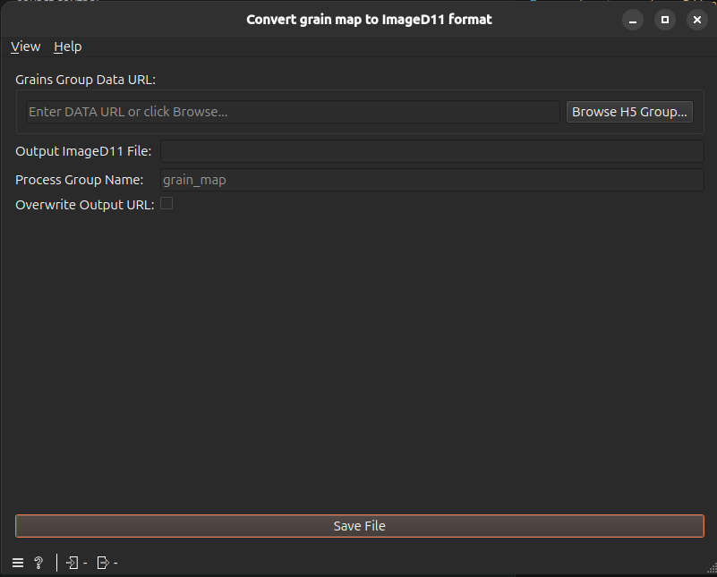Open the View menu
This screenshot has height=577, width=717.
click(x=26, y=47)
